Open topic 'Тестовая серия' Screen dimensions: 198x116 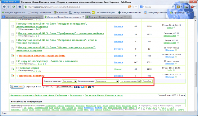coord(29,68)
